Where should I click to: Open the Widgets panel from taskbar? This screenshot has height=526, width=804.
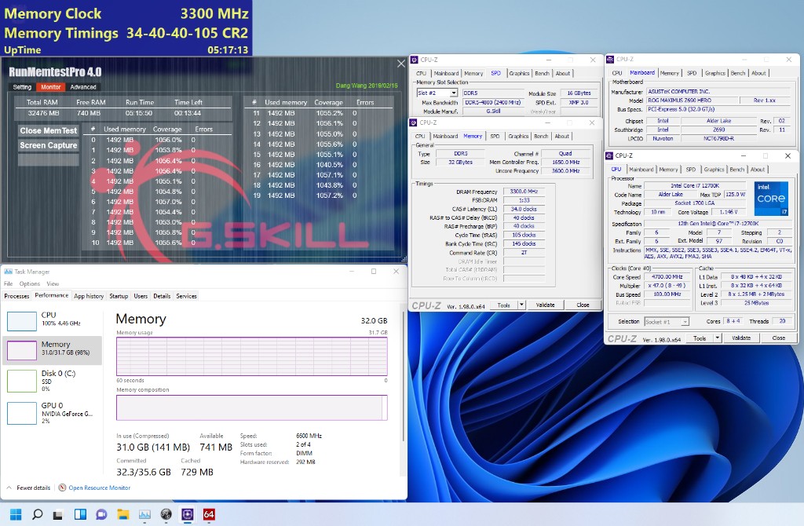coord(80,514)
